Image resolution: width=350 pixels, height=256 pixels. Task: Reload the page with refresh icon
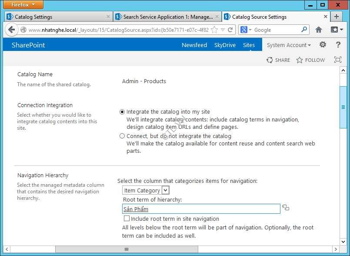coord(230,30)
